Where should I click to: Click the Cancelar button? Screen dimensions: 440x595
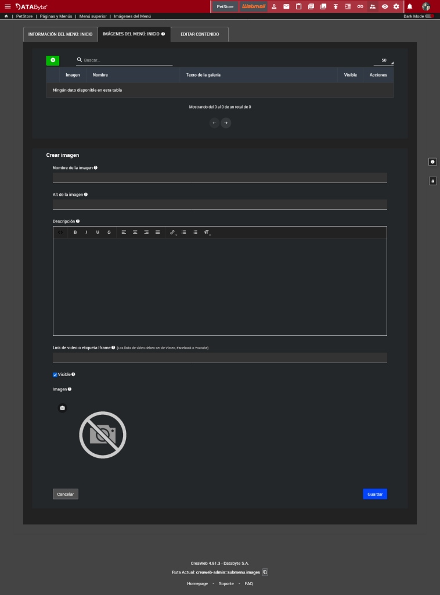click(66, 494)
